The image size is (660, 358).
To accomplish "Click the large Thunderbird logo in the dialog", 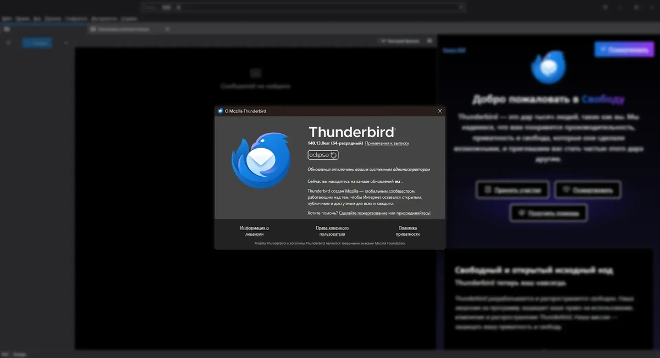I will 260,161.
